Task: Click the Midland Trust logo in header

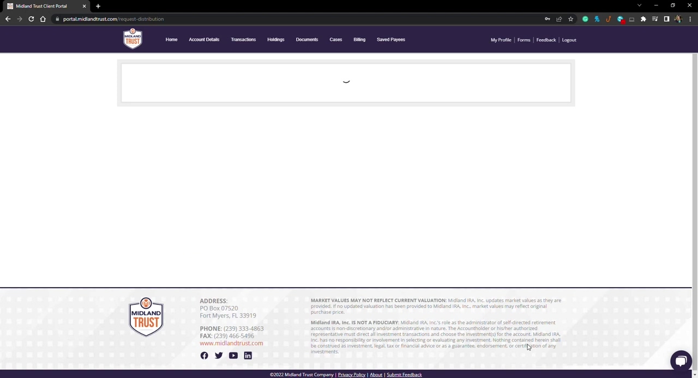Action: [133, 39]
